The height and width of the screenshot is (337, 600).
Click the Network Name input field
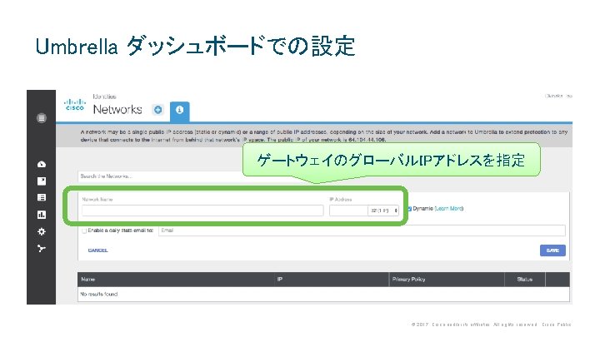[202, 211]
